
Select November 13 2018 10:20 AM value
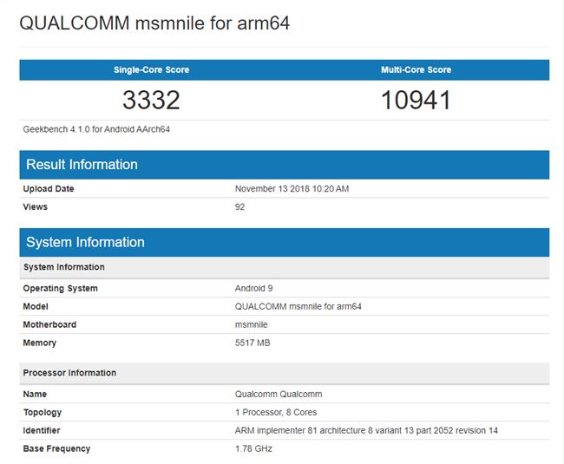292,189
